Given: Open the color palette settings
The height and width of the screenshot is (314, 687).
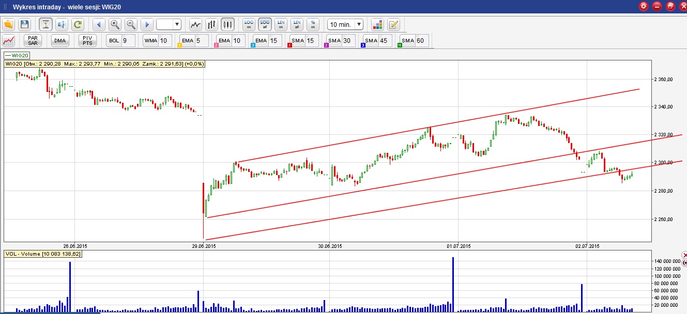Looking at the screenshot, I should (377, 24).
